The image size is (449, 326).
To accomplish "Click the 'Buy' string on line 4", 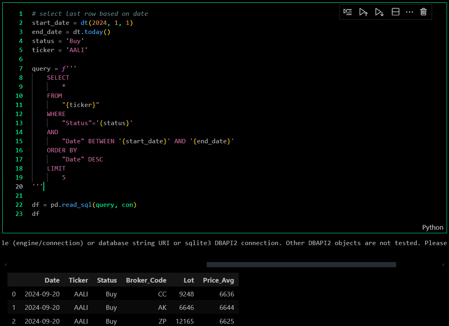I will tap(75, 41).
